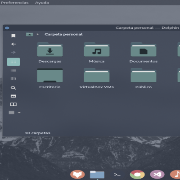Go back with the left arrow
The image size is (180, 180).
tap(13, 44)
